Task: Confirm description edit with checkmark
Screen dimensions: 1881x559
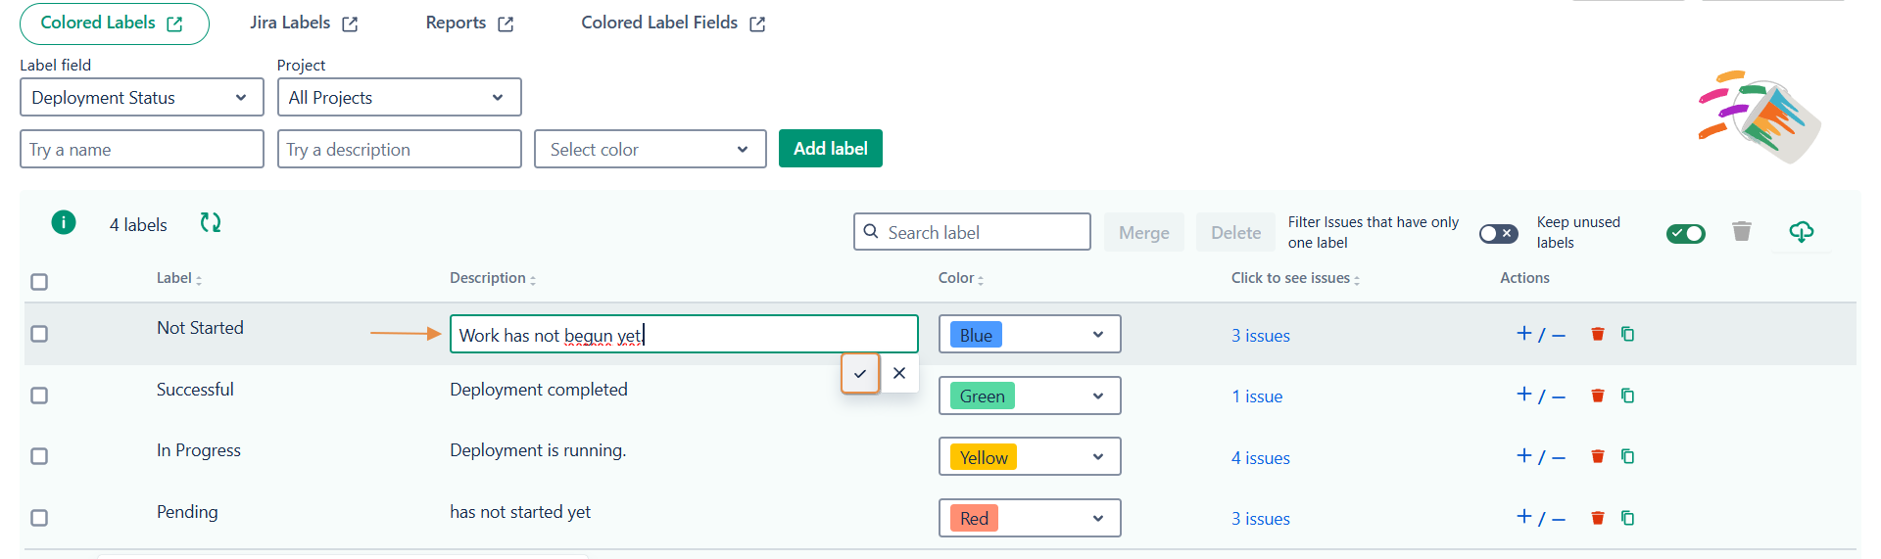Action: click(x=860, y=373)
